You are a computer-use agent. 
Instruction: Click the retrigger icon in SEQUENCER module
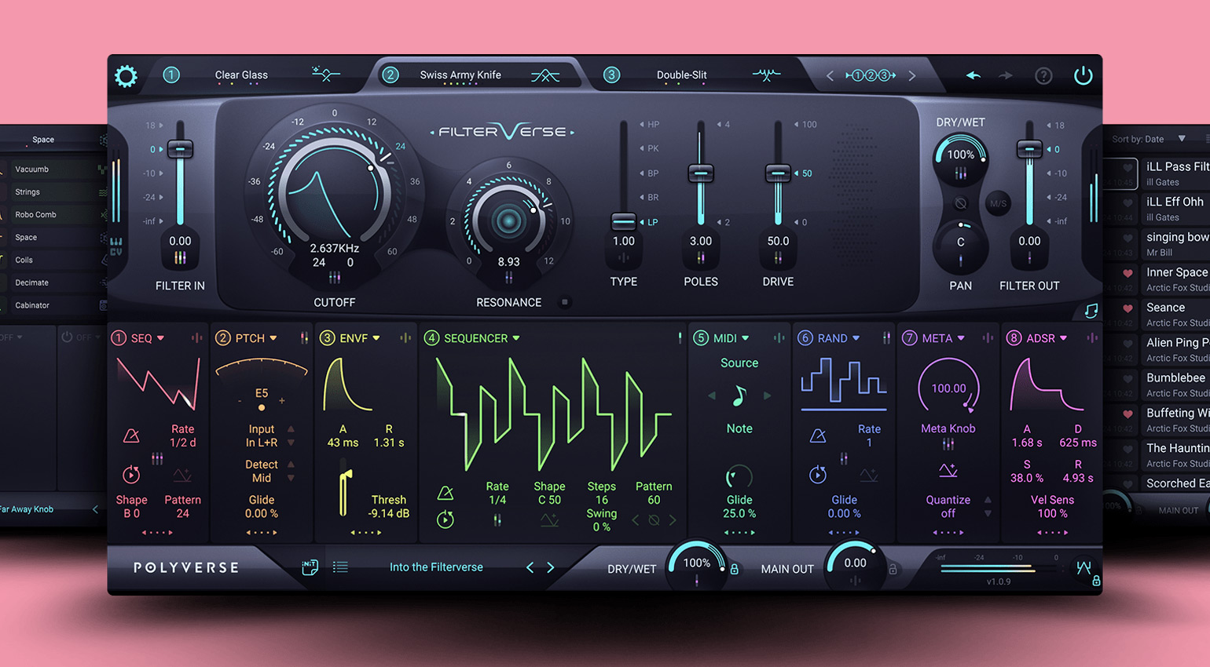[x=445, y=519]
